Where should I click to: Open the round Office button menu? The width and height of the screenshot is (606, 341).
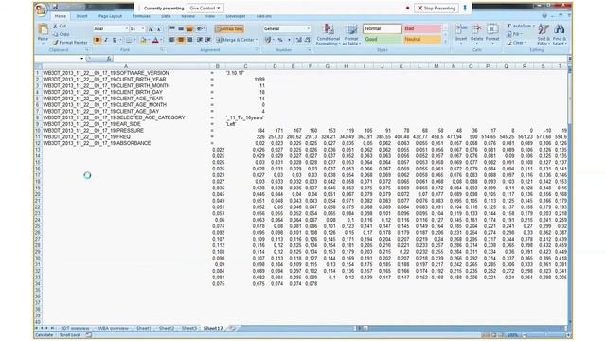point(41,9)
